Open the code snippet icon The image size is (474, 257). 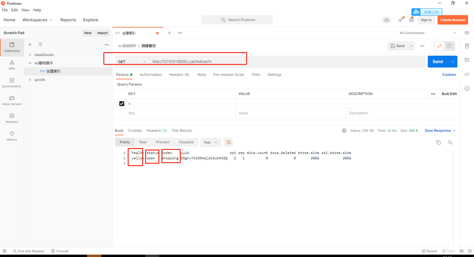click(x=467, y=74)
